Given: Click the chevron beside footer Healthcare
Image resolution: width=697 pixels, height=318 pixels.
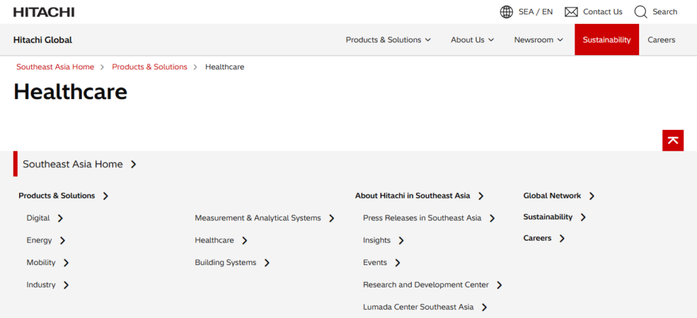Looking at the screenshot, I should point(244,241).
